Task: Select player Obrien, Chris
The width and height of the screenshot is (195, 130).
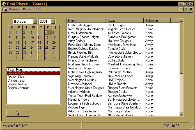Action: click(x=34, y=77)
